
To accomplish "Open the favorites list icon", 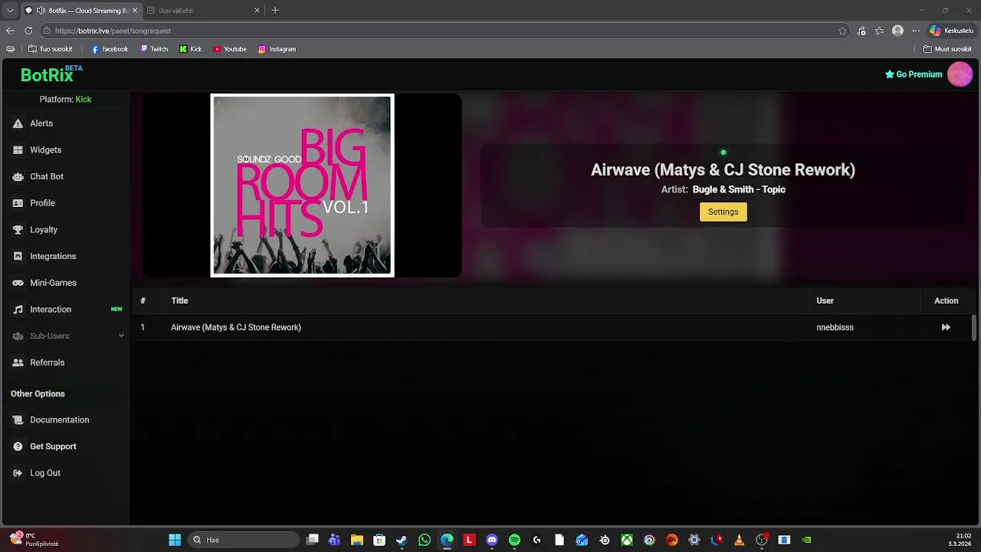I will pos(879,31).
